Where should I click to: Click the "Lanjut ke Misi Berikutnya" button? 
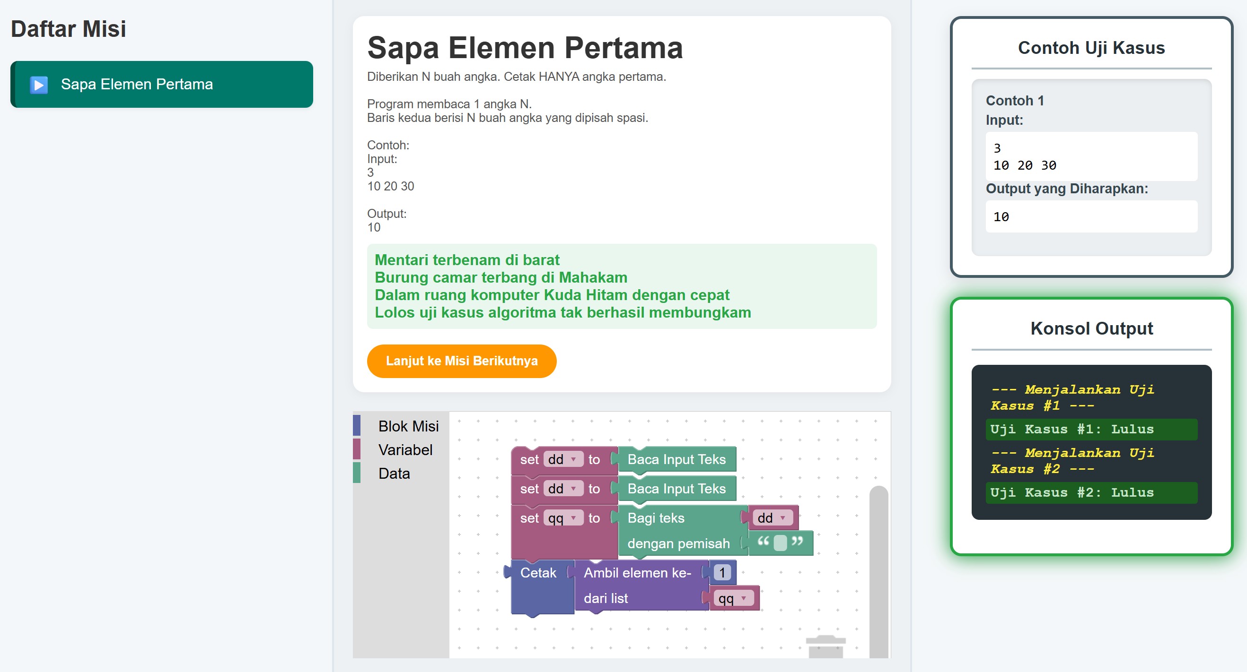click(461, 361)
